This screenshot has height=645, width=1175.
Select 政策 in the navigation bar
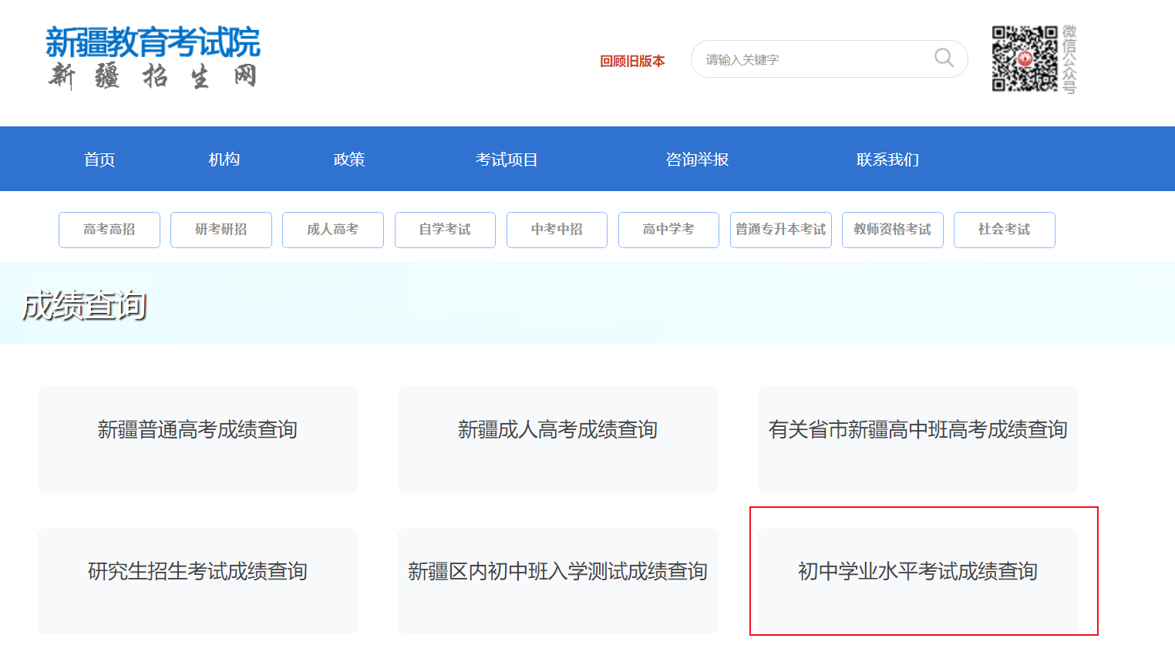349,160
